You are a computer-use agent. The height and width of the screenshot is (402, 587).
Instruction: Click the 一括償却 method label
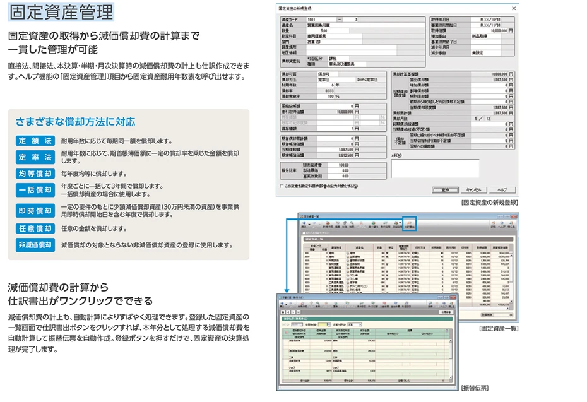point(35,190)
